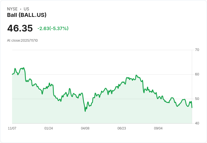The image size is (207, 143).
Task: Click the chart line's highest peak in November
Action: point(24,68)
